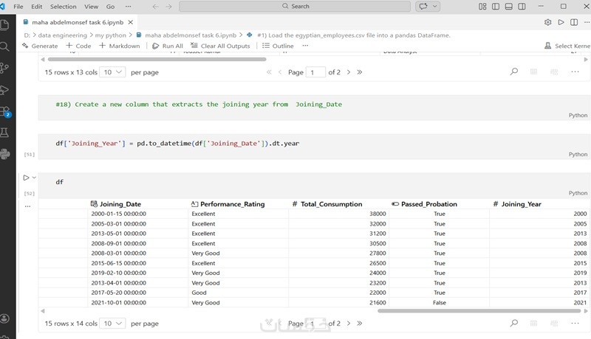
Task: Toggle the secondary sidebar layout icon
Action: (522, 7)
